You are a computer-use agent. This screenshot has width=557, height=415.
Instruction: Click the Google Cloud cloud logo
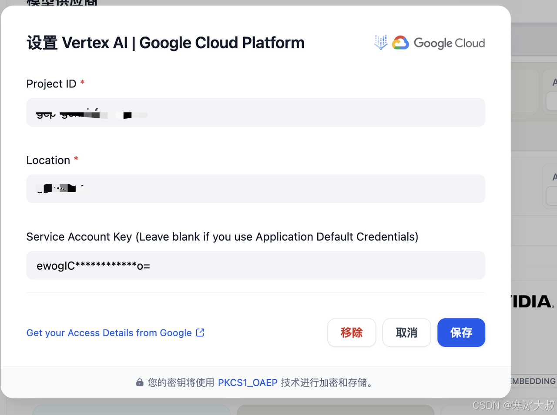400,43
